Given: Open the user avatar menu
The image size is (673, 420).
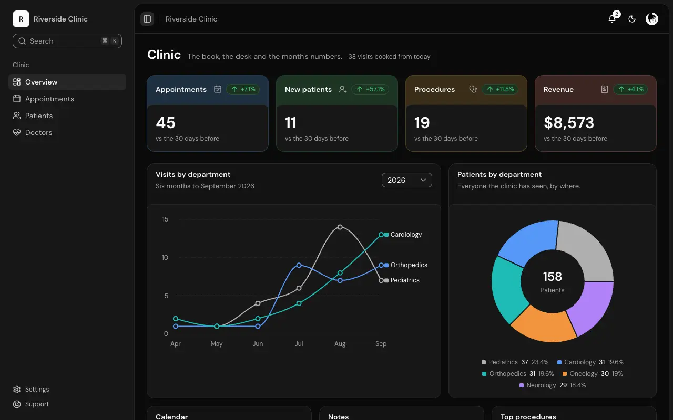Looking at the screenshot, I should pyautogui.click(x=652, y=19).
